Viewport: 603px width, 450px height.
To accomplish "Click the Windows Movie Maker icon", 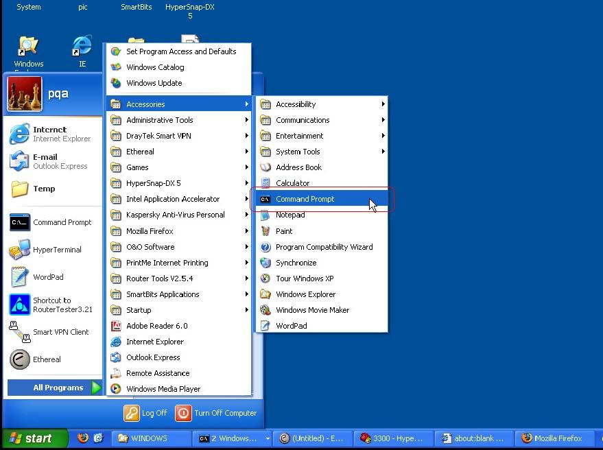I will pyautogui.click(x=265, y=310).
